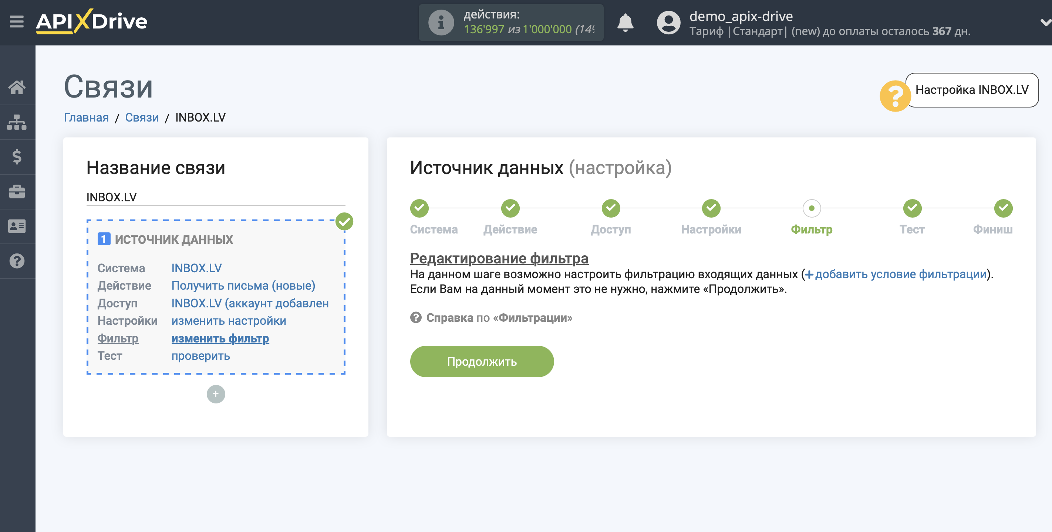Click изменить фильтр link
Viewport: 1052px width, 532px height.
[220, 338]
